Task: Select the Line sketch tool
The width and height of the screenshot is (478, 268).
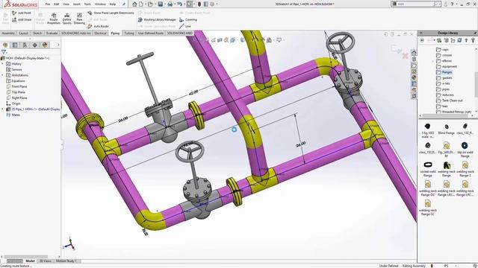Action: pyautogui.click(x=185, y=27)
